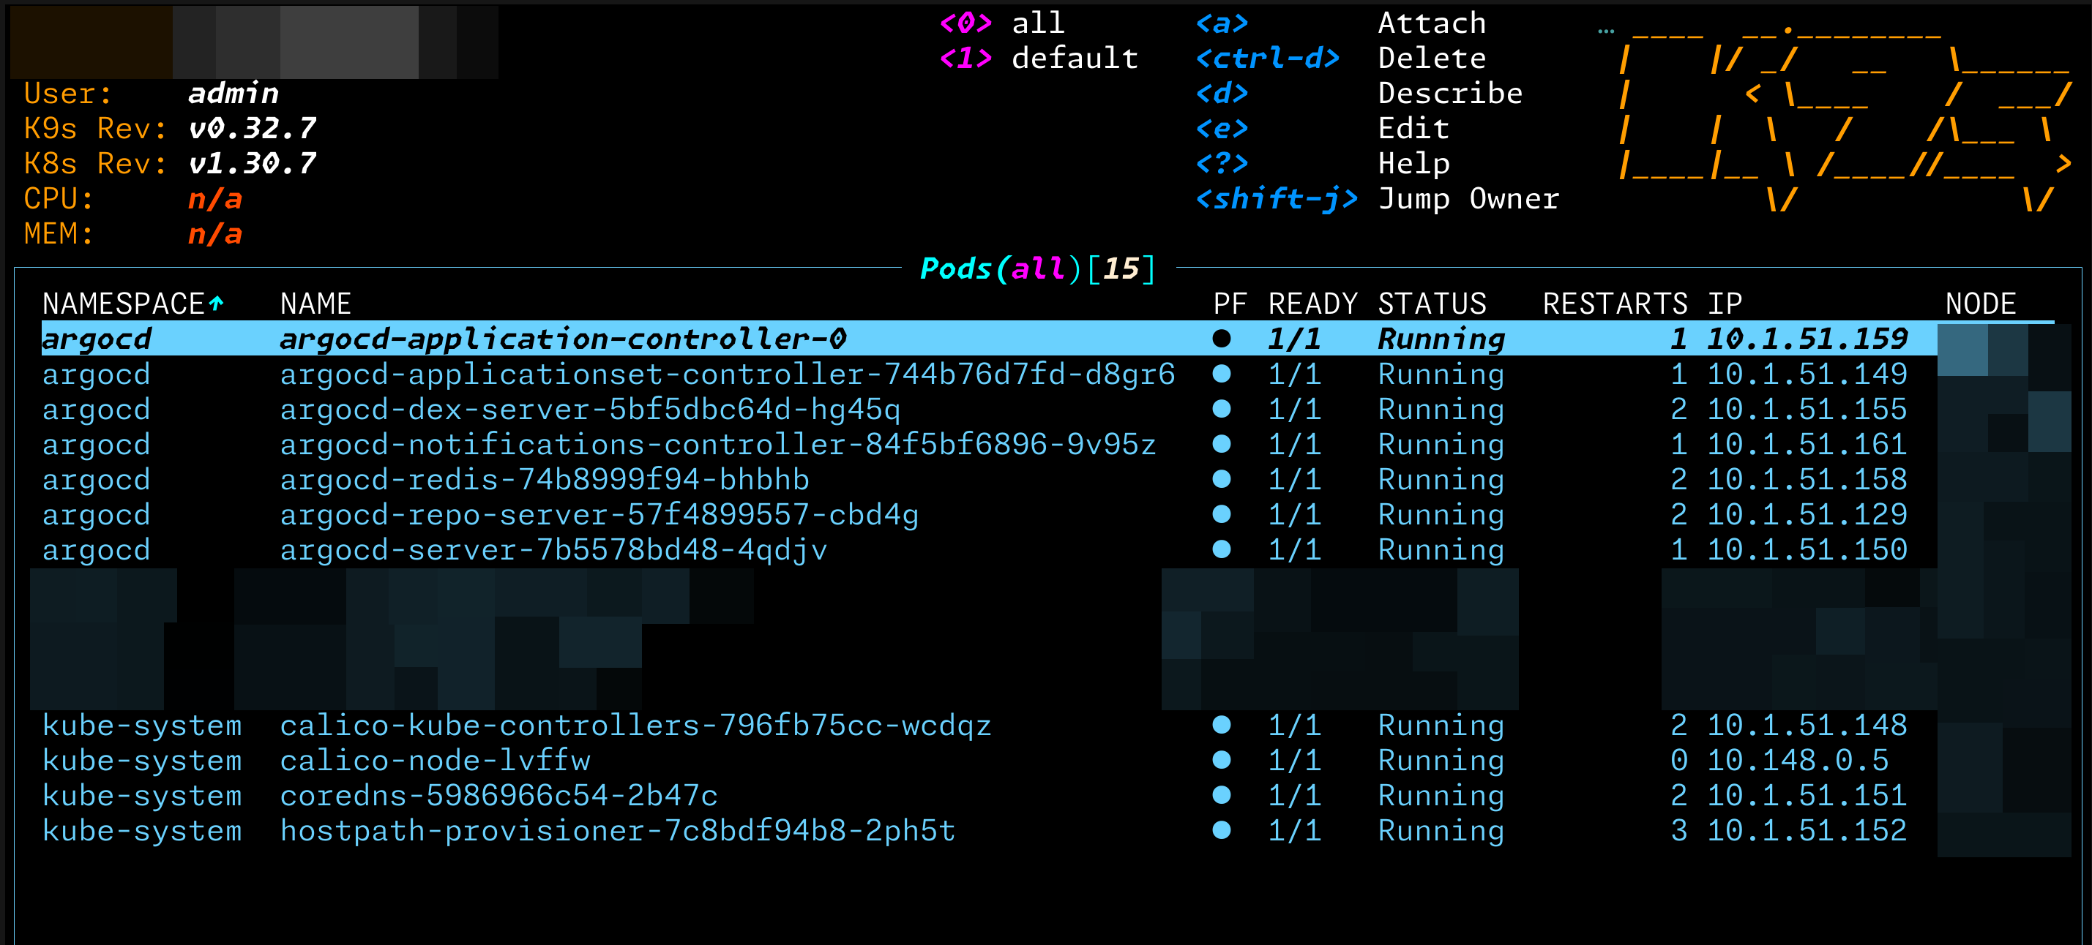Sort by the NAME column header
Image resolution: width=2092 pixels, height=945 pixels.
coord(315,304)
